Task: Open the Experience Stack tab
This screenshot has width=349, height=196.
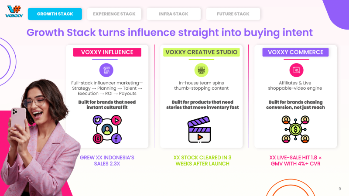Action: 114,14
